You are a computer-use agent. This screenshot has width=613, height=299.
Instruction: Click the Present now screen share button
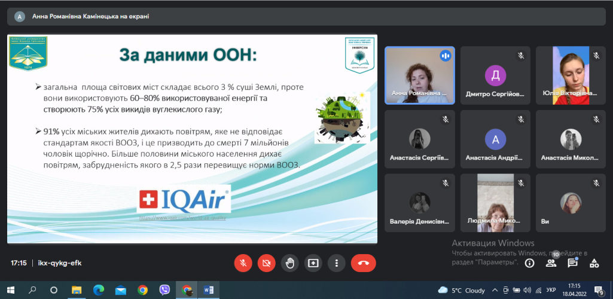coord(313,264)
